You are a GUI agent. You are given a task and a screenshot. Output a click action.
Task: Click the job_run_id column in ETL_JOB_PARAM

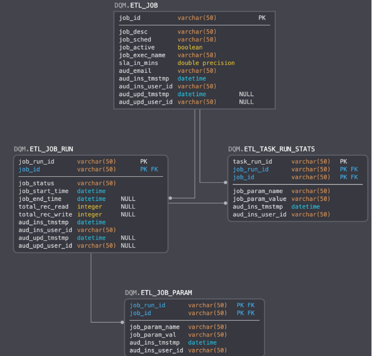pyautogui.click(x=147, y=306)
